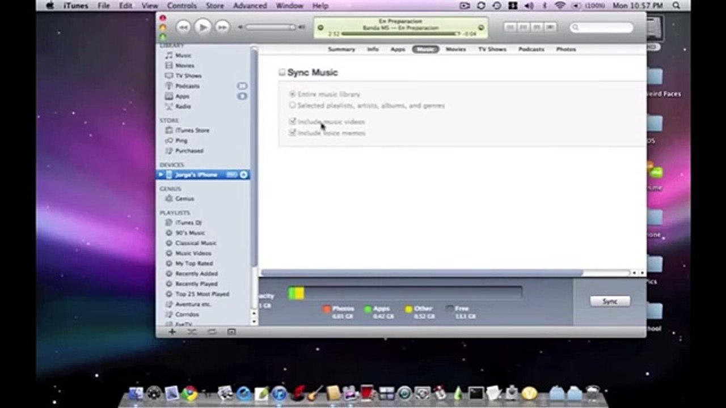
Task: Click the song progress bar in display
Action: click(402, 34)
